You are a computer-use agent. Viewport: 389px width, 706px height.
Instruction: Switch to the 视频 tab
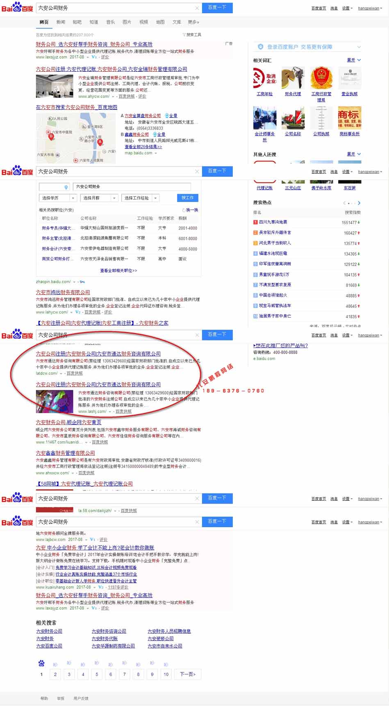(x=143, y=22)
